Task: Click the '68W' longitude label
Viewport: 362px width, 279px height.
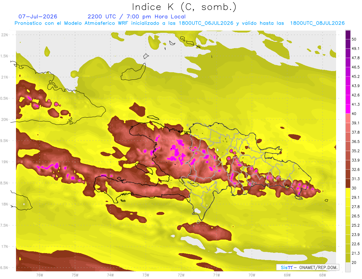Action: [x=322, y=275]
